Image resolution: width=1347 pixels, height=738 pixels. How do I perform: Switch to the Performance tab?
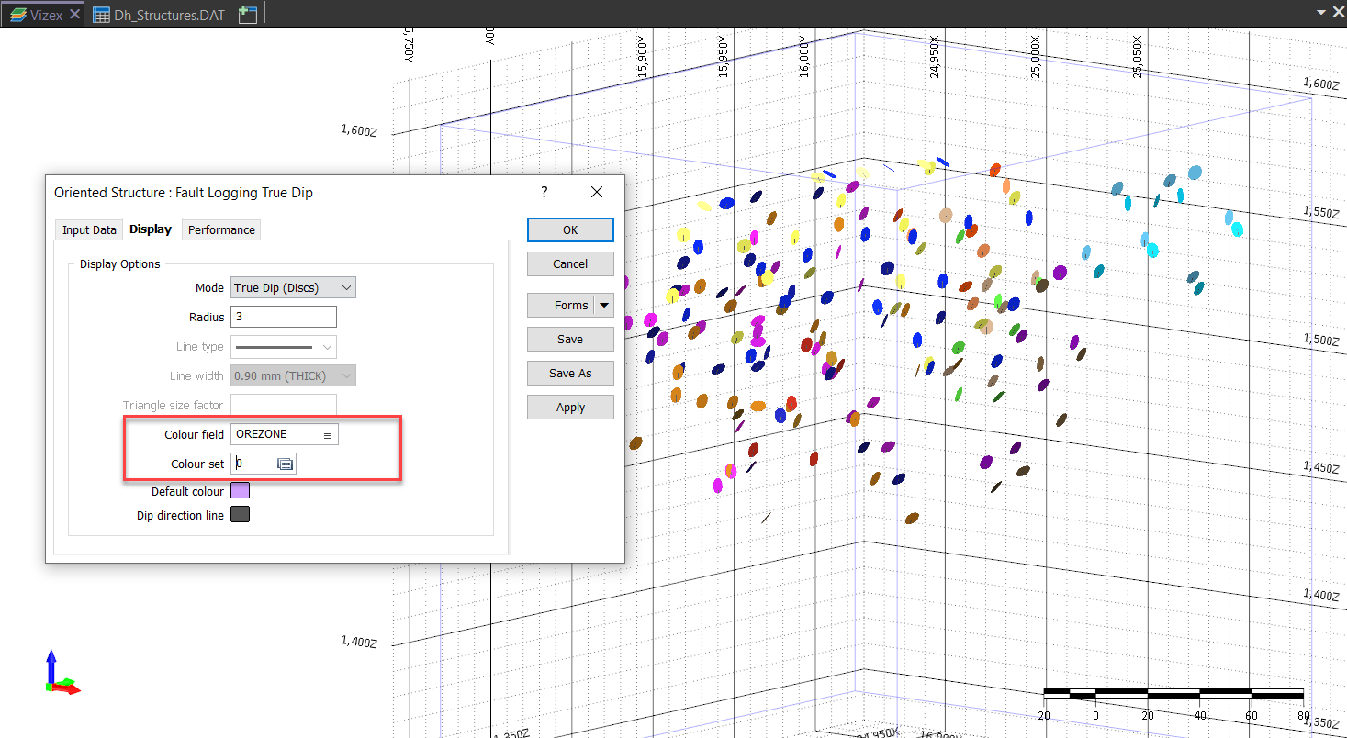coord(221,229)
